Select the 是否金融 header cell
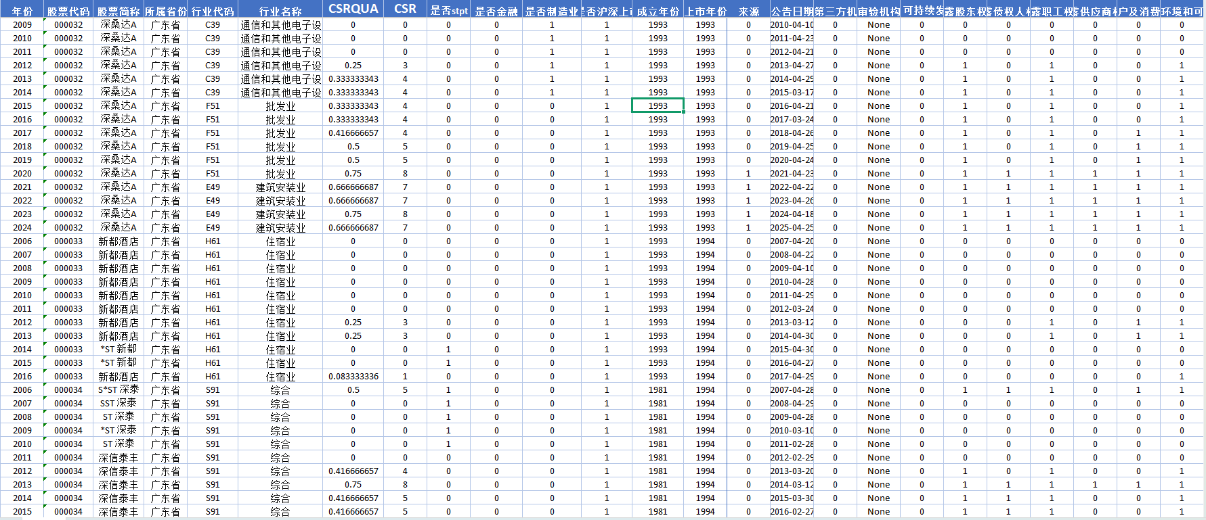 click(496, 11)
